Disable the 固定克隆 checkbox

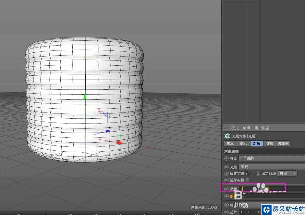pos(248,174)
